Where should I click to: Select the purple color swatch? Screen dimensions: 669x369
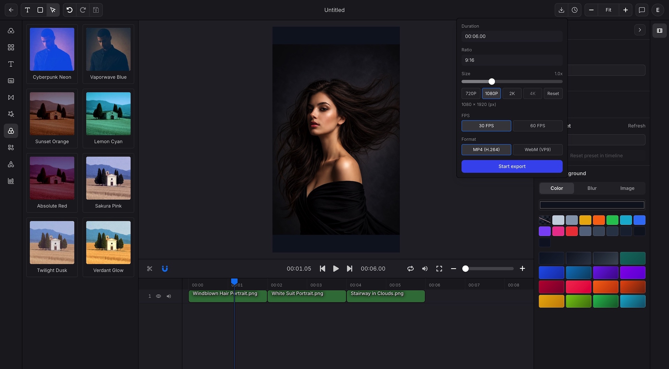pyautogui.click(x=545, y=231)
